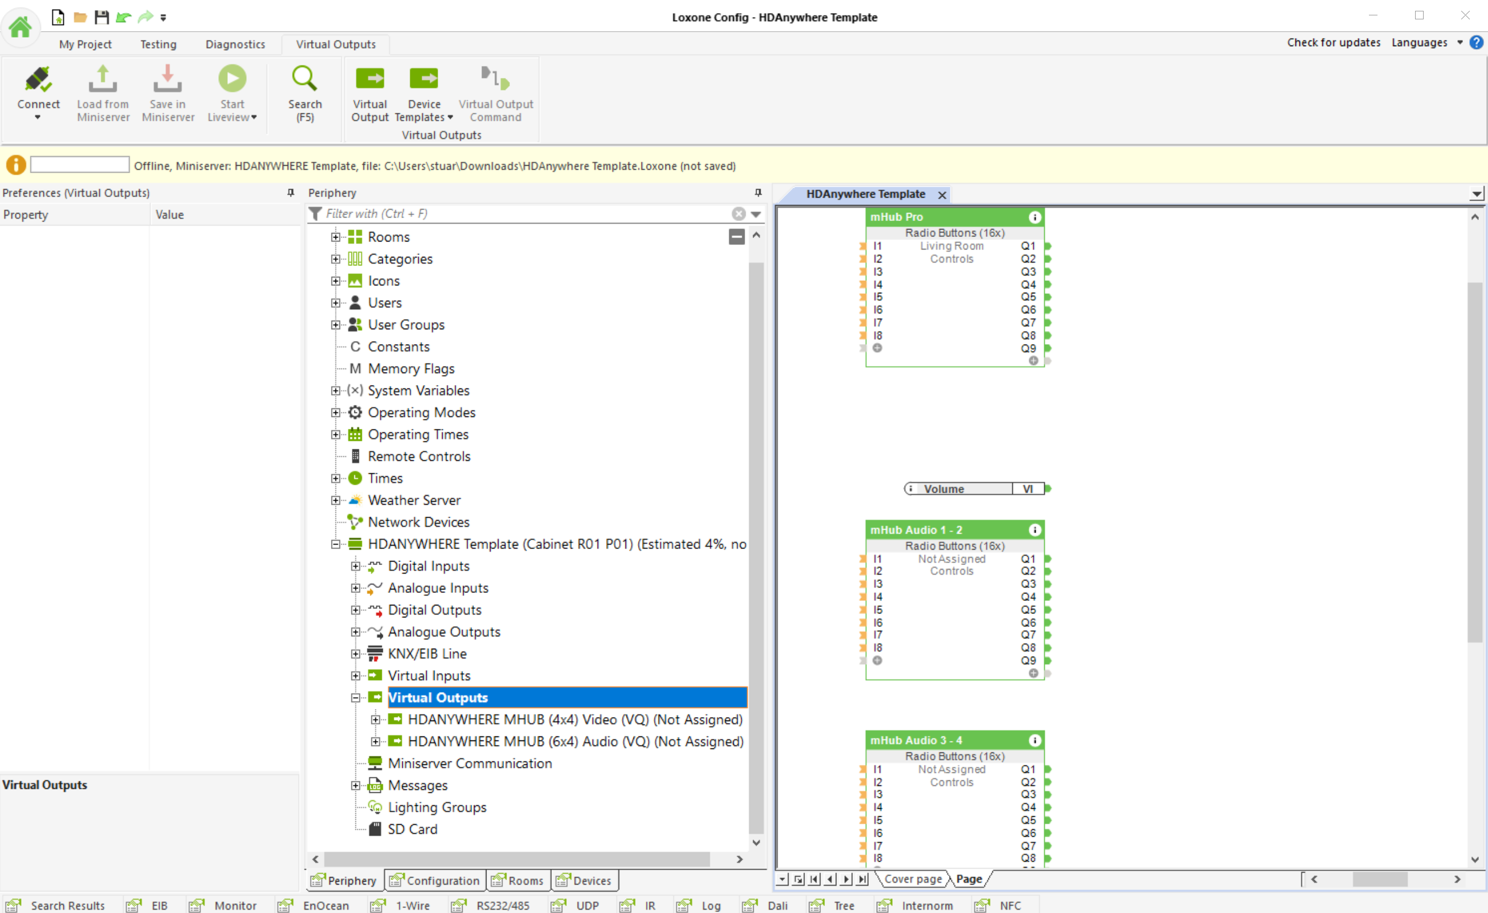Click the info icon on mHub Audio 3 - 4 block
Image resolution: width=1488 pixels, height=913 pixels.
1035,740
